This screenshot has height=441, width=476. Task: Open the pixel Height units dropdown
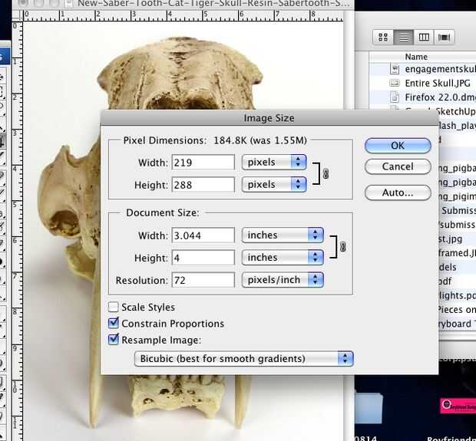click(x=274, y=184)
